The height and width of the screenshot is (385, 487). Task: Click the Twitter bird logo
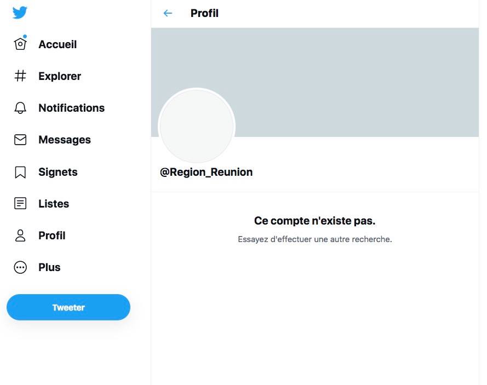coord(20,13)
